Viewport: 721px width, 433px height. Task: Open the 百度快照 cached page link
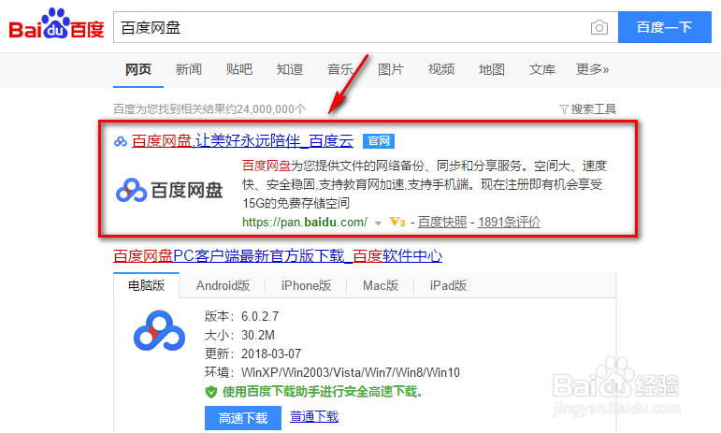point(442,222)
